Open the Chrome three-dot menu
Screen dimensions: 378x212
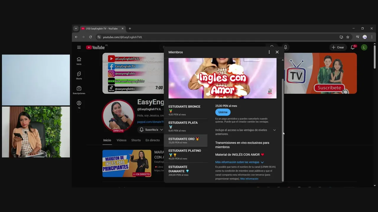372,37
